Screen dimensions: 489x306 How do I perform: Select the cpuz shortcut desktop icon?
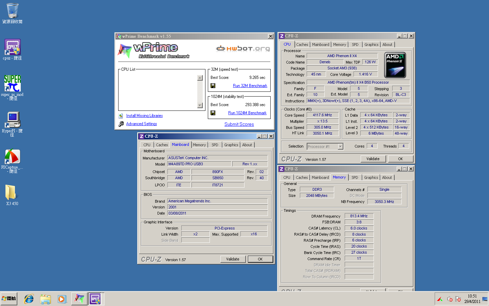13,50
